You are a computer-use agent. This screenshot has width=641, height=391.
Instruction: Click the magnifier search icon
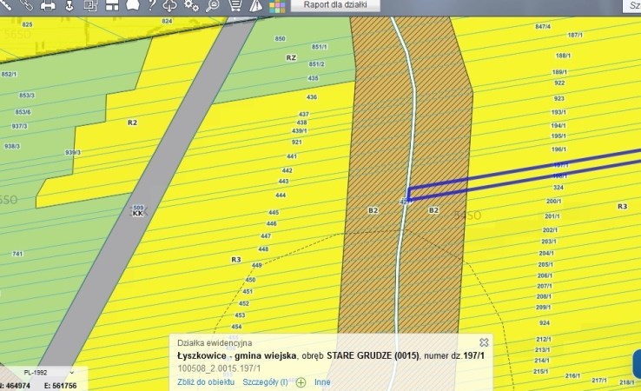(x=213, y=5)
